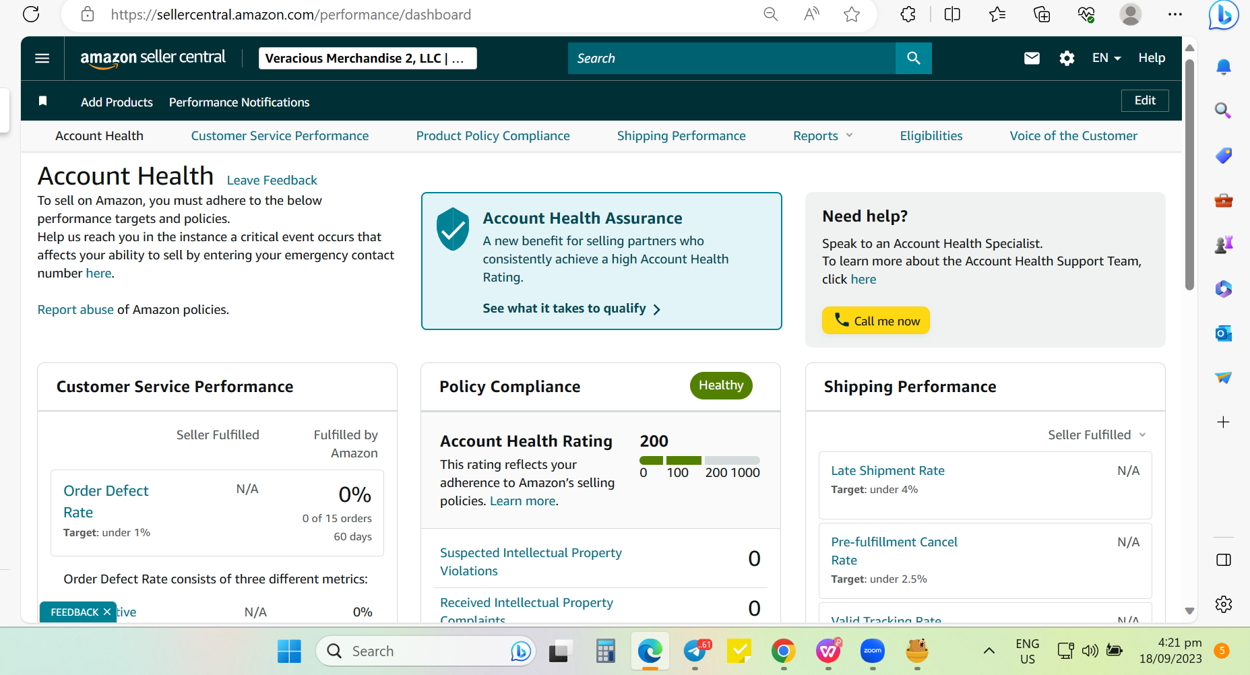Open Seller Central settings gear
Screen dimensions: 1250x675
(x=1067, y=58)
